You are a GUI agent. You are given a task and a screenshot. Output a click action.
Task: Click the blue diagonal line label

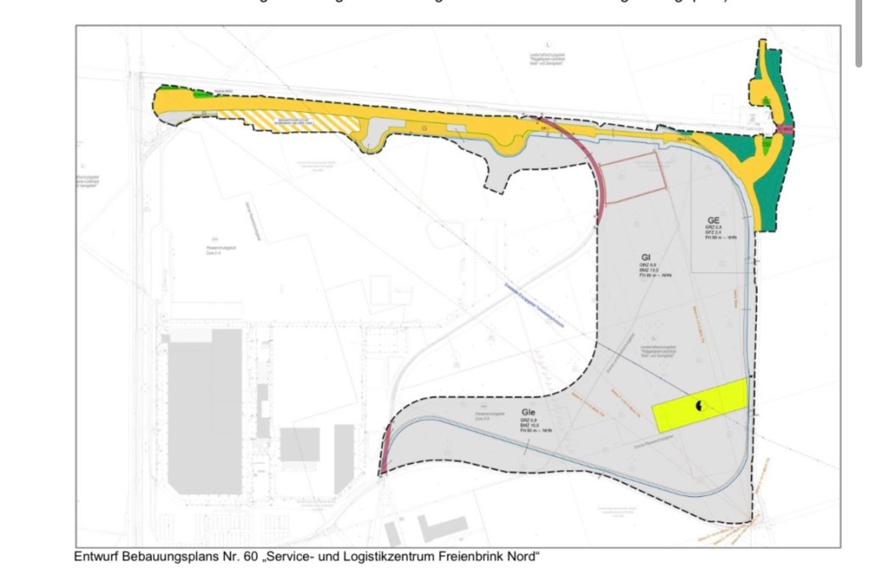pos(533,303)
